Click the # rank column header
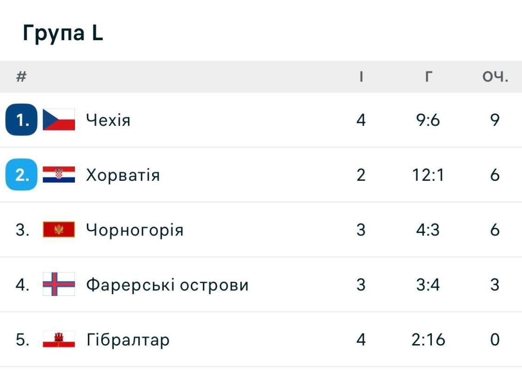This screenshot has height=370, width=522. click(x=21, y=77)
